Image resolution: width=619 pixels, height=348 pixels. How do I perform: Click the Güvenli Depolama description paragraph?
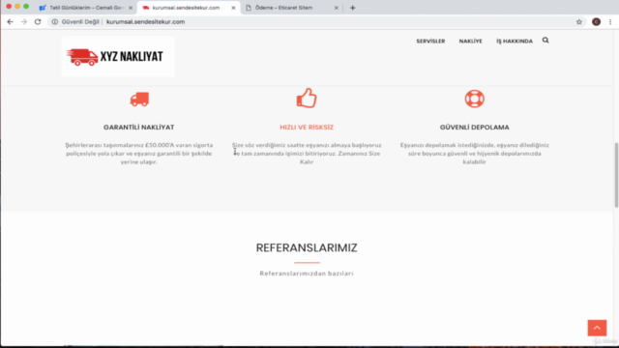tap(475, 154)
